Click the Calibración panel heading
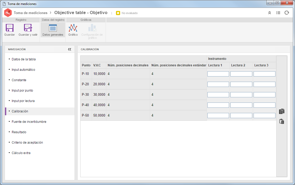The height and width of the screenshot is (185, 295). pyautogui.click(x=90, y=49)
